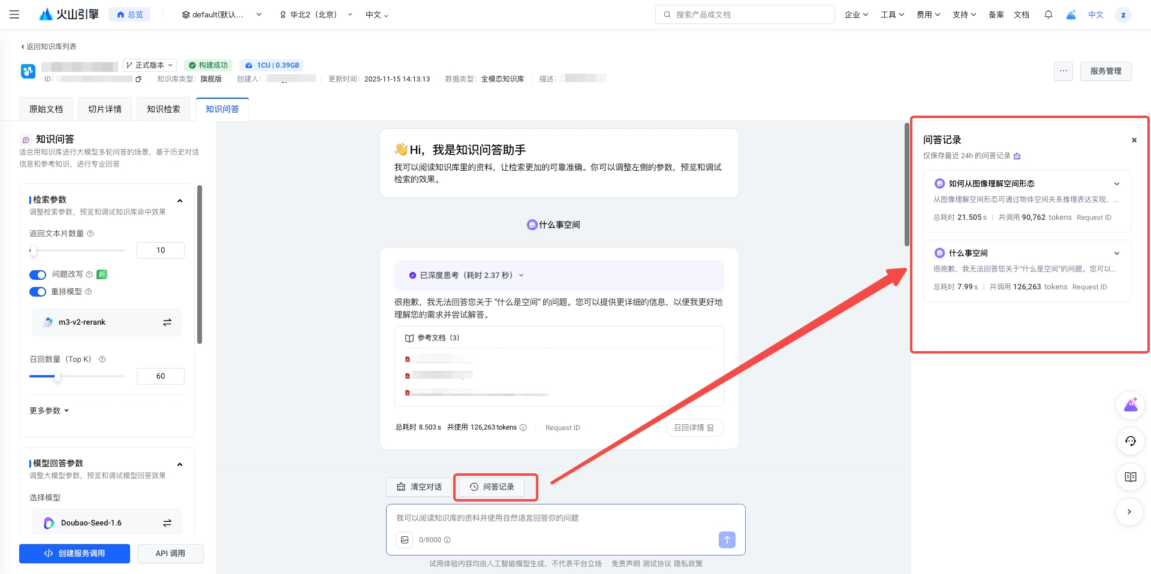Toggle the 问题改写 switch
Image resolution: width=1151 pixels, height=574 pixels.
point(38,275)
